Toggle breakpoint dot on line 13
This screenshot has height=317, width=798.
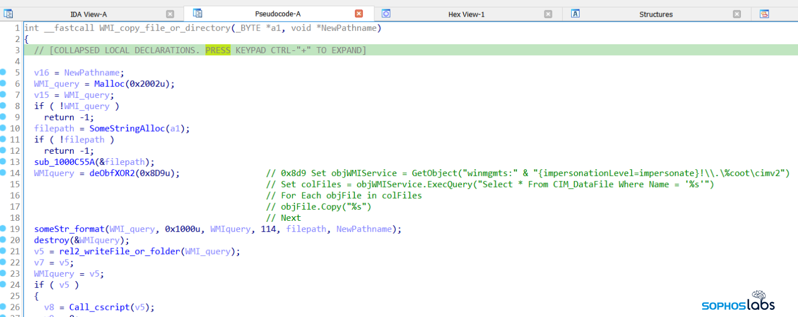click(x=3, y=162)
